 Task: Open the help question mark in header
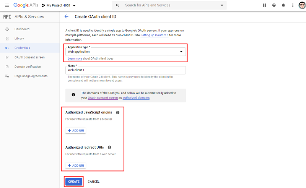[x=274, y=5]
